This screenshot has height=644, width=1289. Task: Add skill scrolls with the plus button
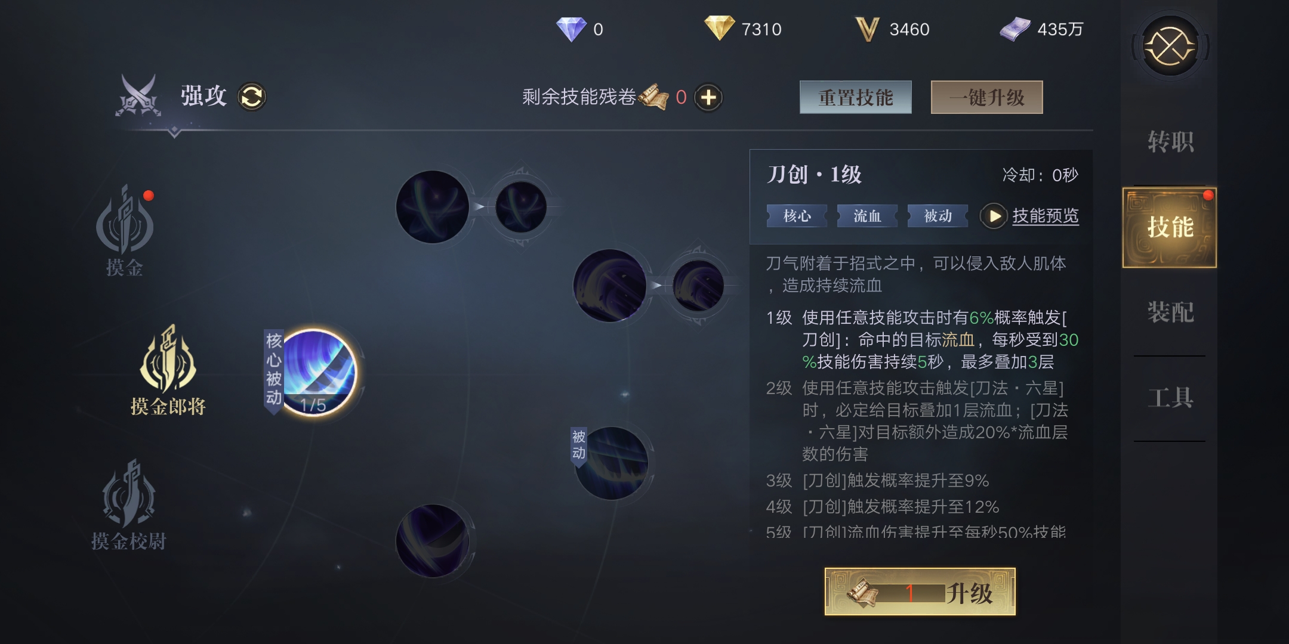pos(708,97)
